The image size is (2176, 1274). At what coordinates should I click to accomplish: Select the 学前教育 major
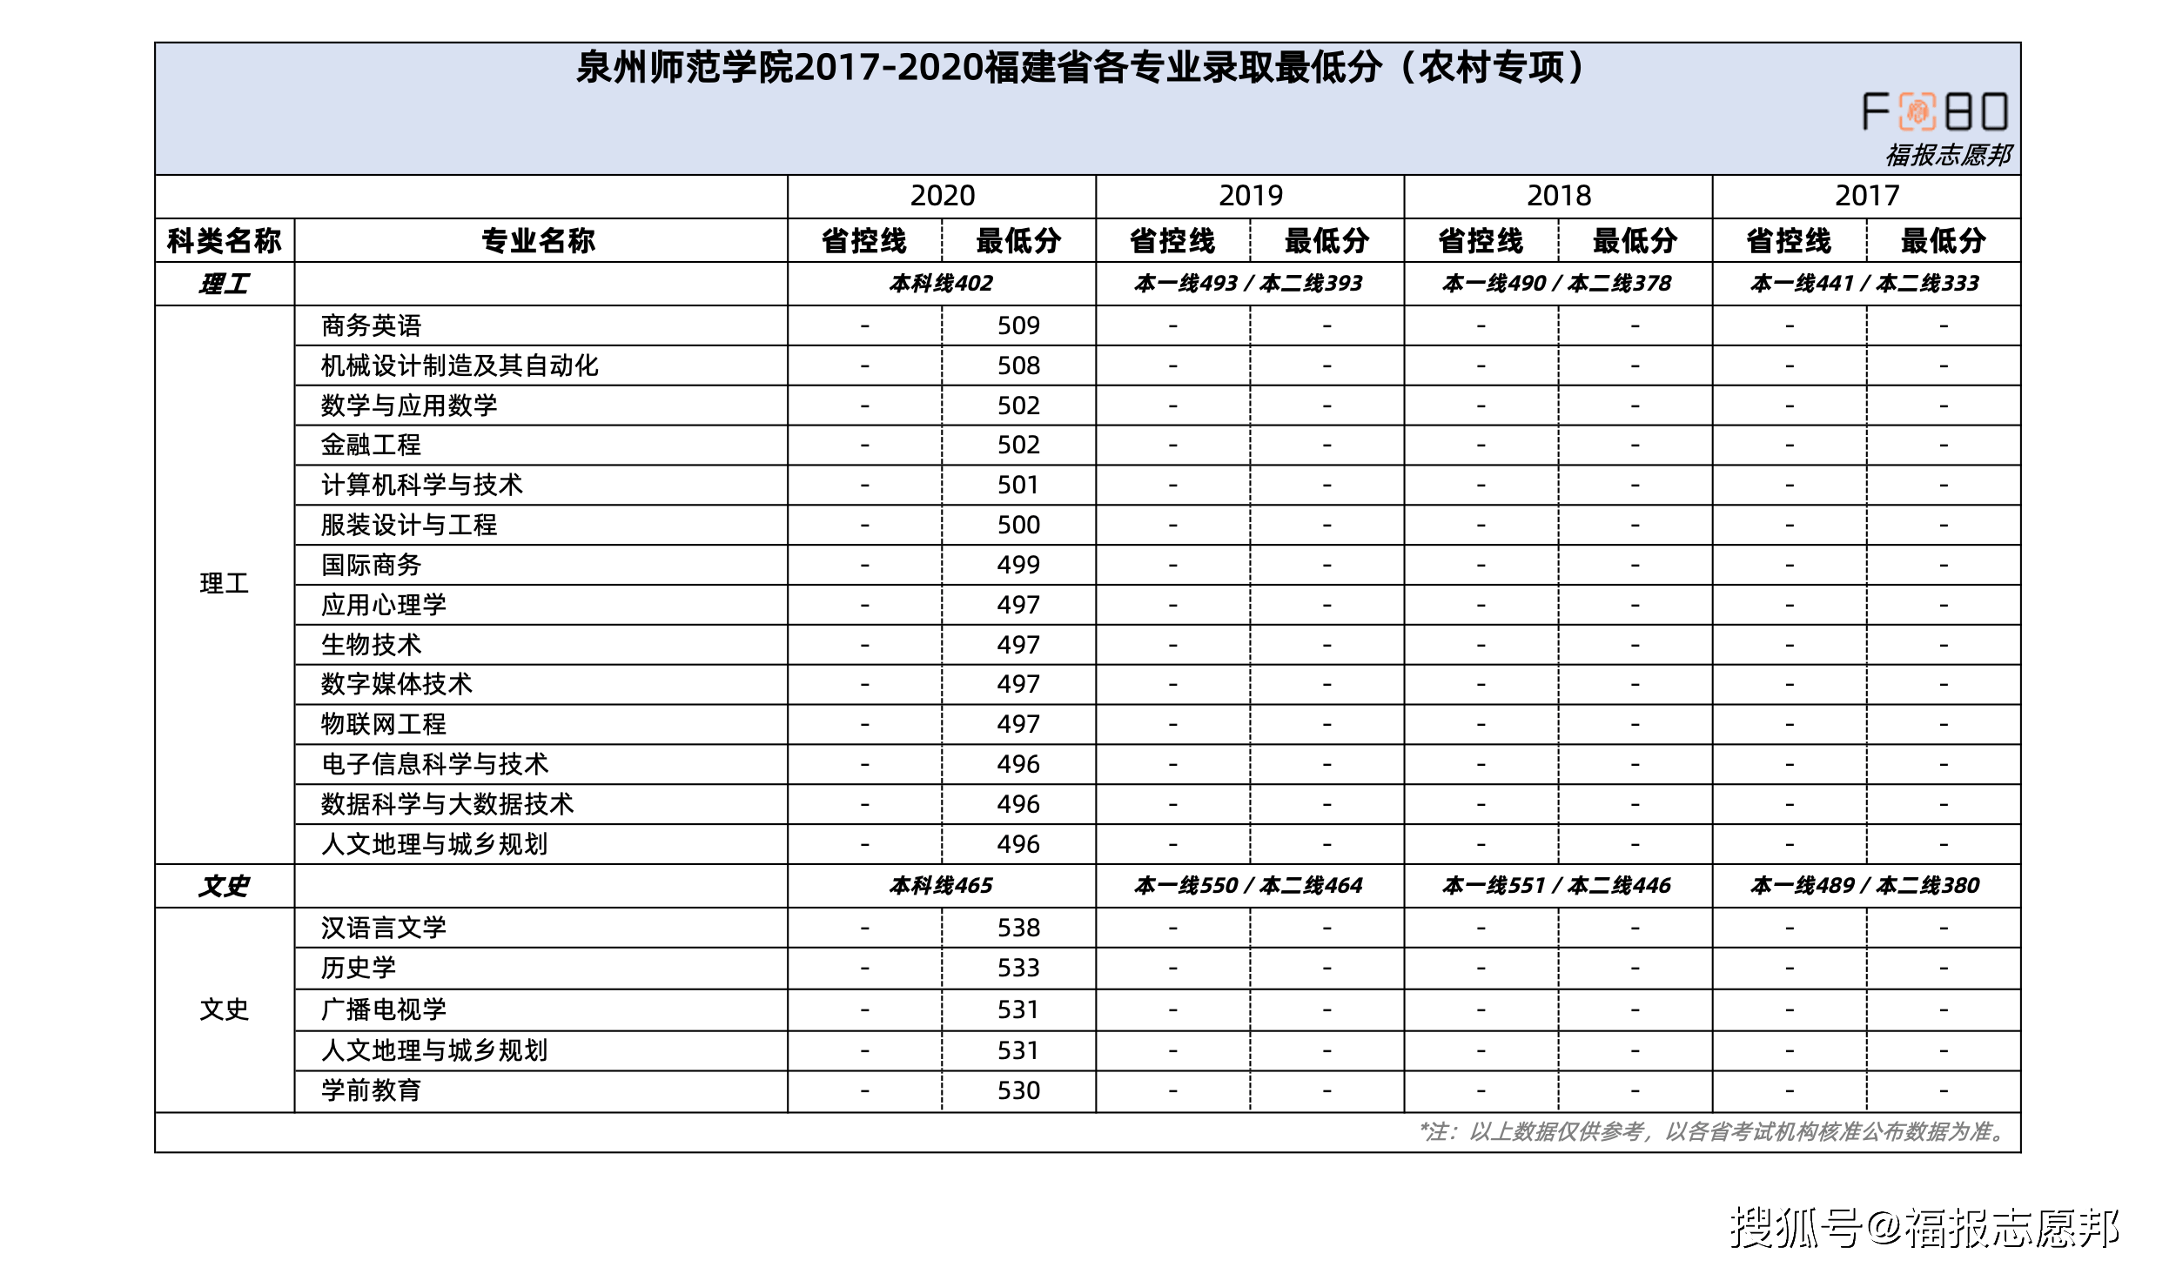371,1090
